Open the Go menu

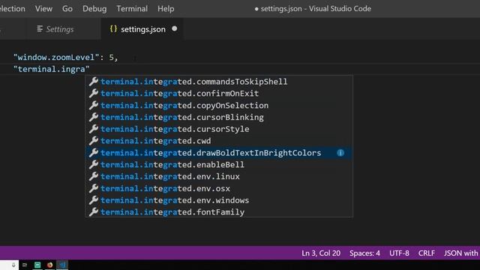[x=67, y=8]
